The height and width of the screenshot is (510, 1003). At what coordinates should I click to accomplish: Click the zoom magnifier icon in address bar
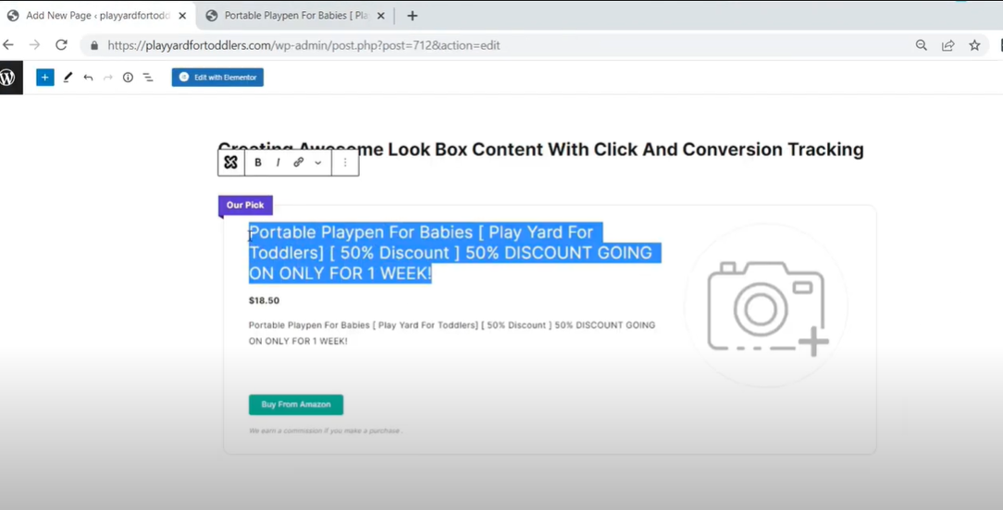pos(922,44)
